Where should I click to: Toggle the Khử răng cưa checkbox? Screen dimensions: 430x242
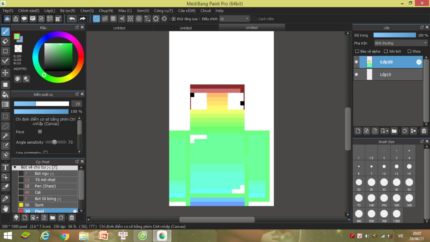coord(173,18)
